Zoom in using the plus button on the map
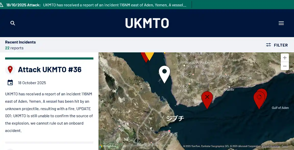The image size is (294, 150). click(x=285, y=57)
